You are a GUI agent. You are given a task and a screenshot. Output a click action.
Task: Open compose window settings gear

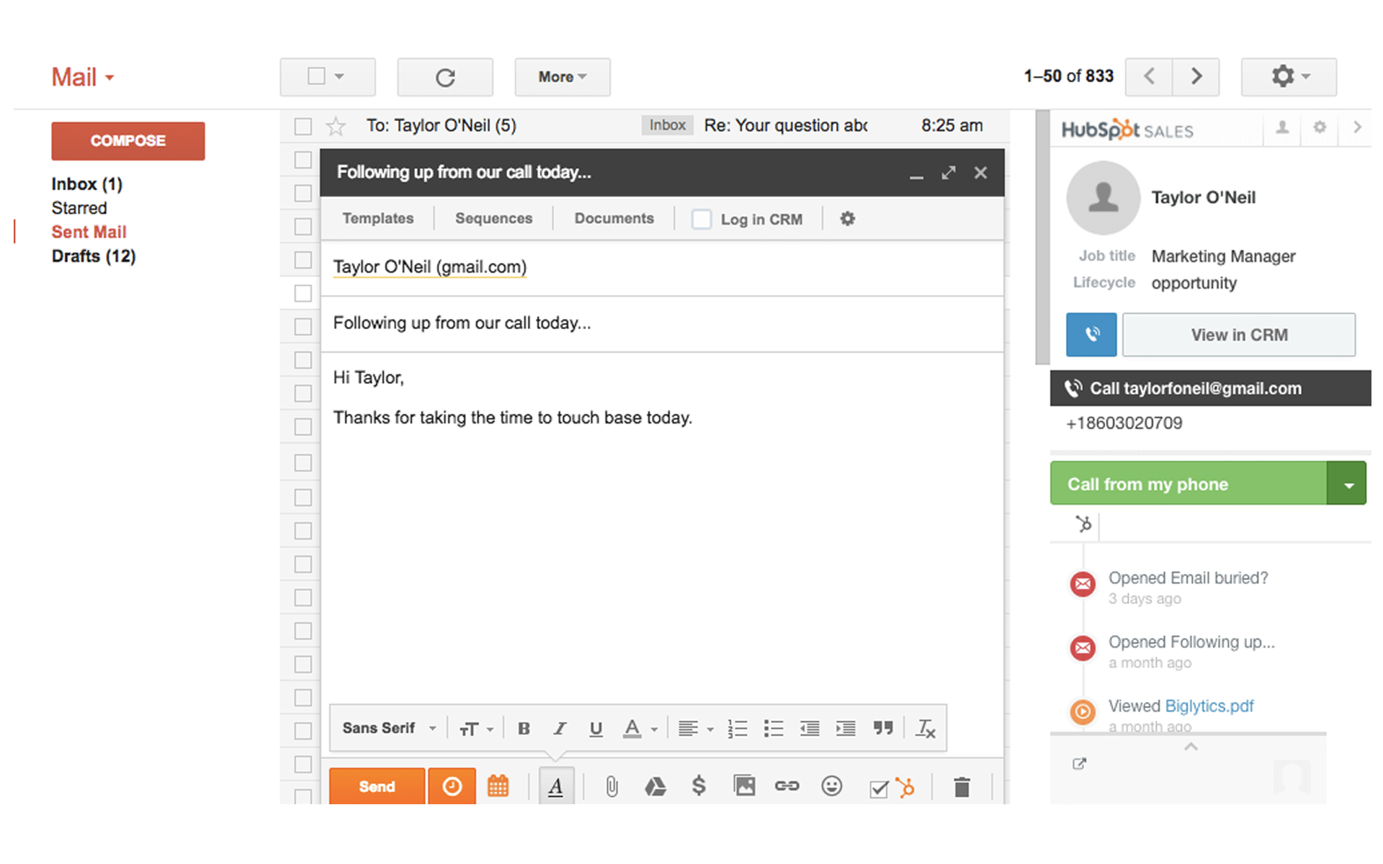[x=847, y=218]
